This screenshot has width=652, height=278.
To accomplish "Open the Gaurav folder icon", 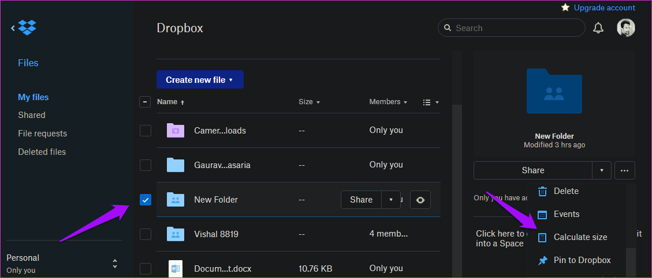I will point(175,165).
